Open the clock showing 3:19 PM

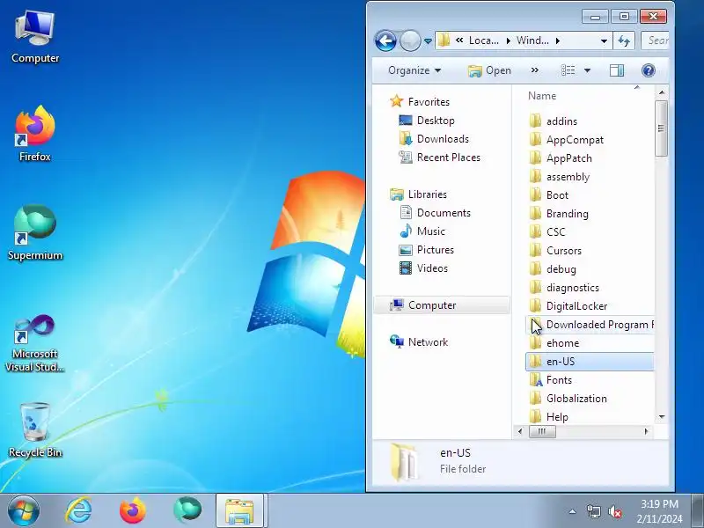659,511
